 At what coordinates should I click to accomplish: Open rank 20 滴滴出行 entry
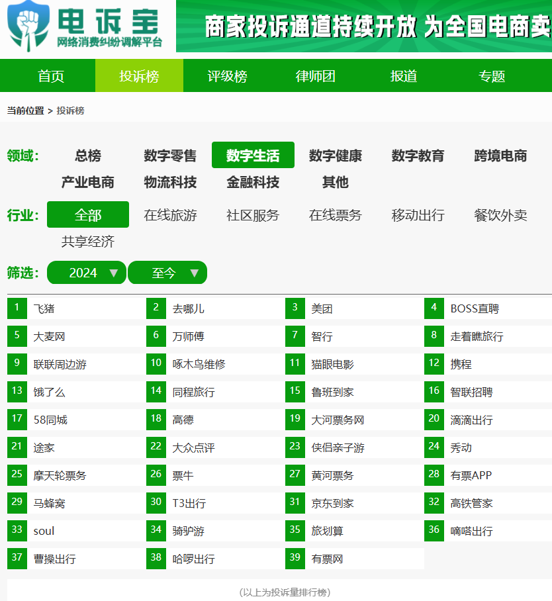point(488,420)
